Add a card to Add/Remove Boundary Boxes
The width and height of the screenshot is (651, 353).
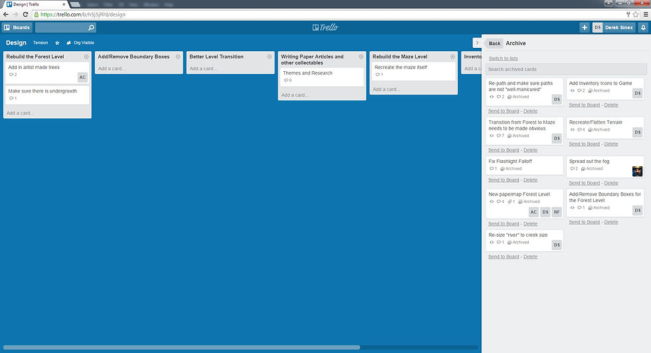click(112, 68)
